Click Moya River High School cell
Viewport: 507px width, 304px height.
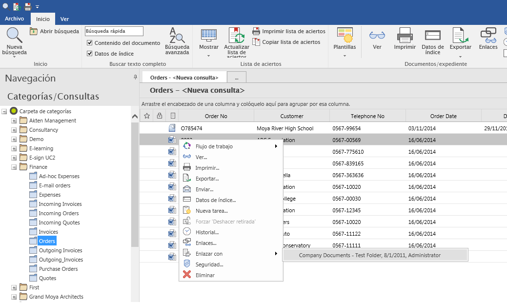(x=285, y=128)
